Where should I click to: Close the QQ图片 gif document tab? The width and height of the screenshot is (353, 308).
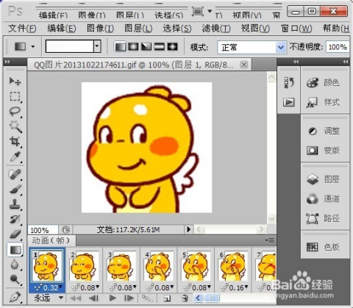tap(244, 65)
